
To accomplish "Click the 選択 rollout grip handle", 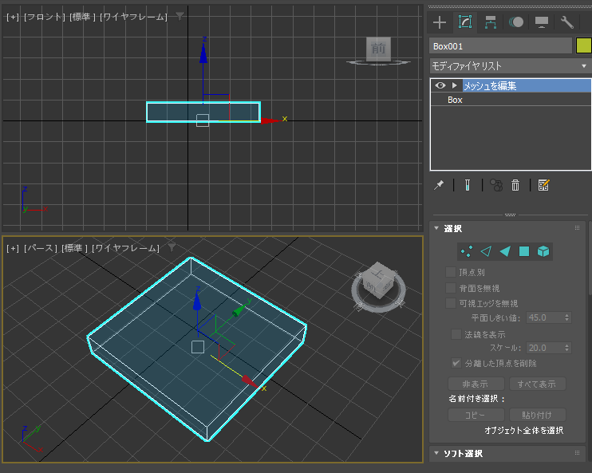I will point(577,227).
